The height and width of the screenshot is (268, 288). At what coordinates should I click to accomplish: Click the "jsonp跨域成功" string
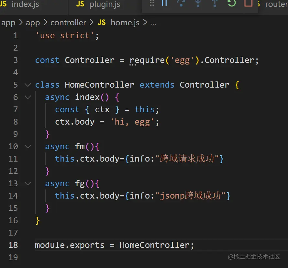(x=191, y=196)
